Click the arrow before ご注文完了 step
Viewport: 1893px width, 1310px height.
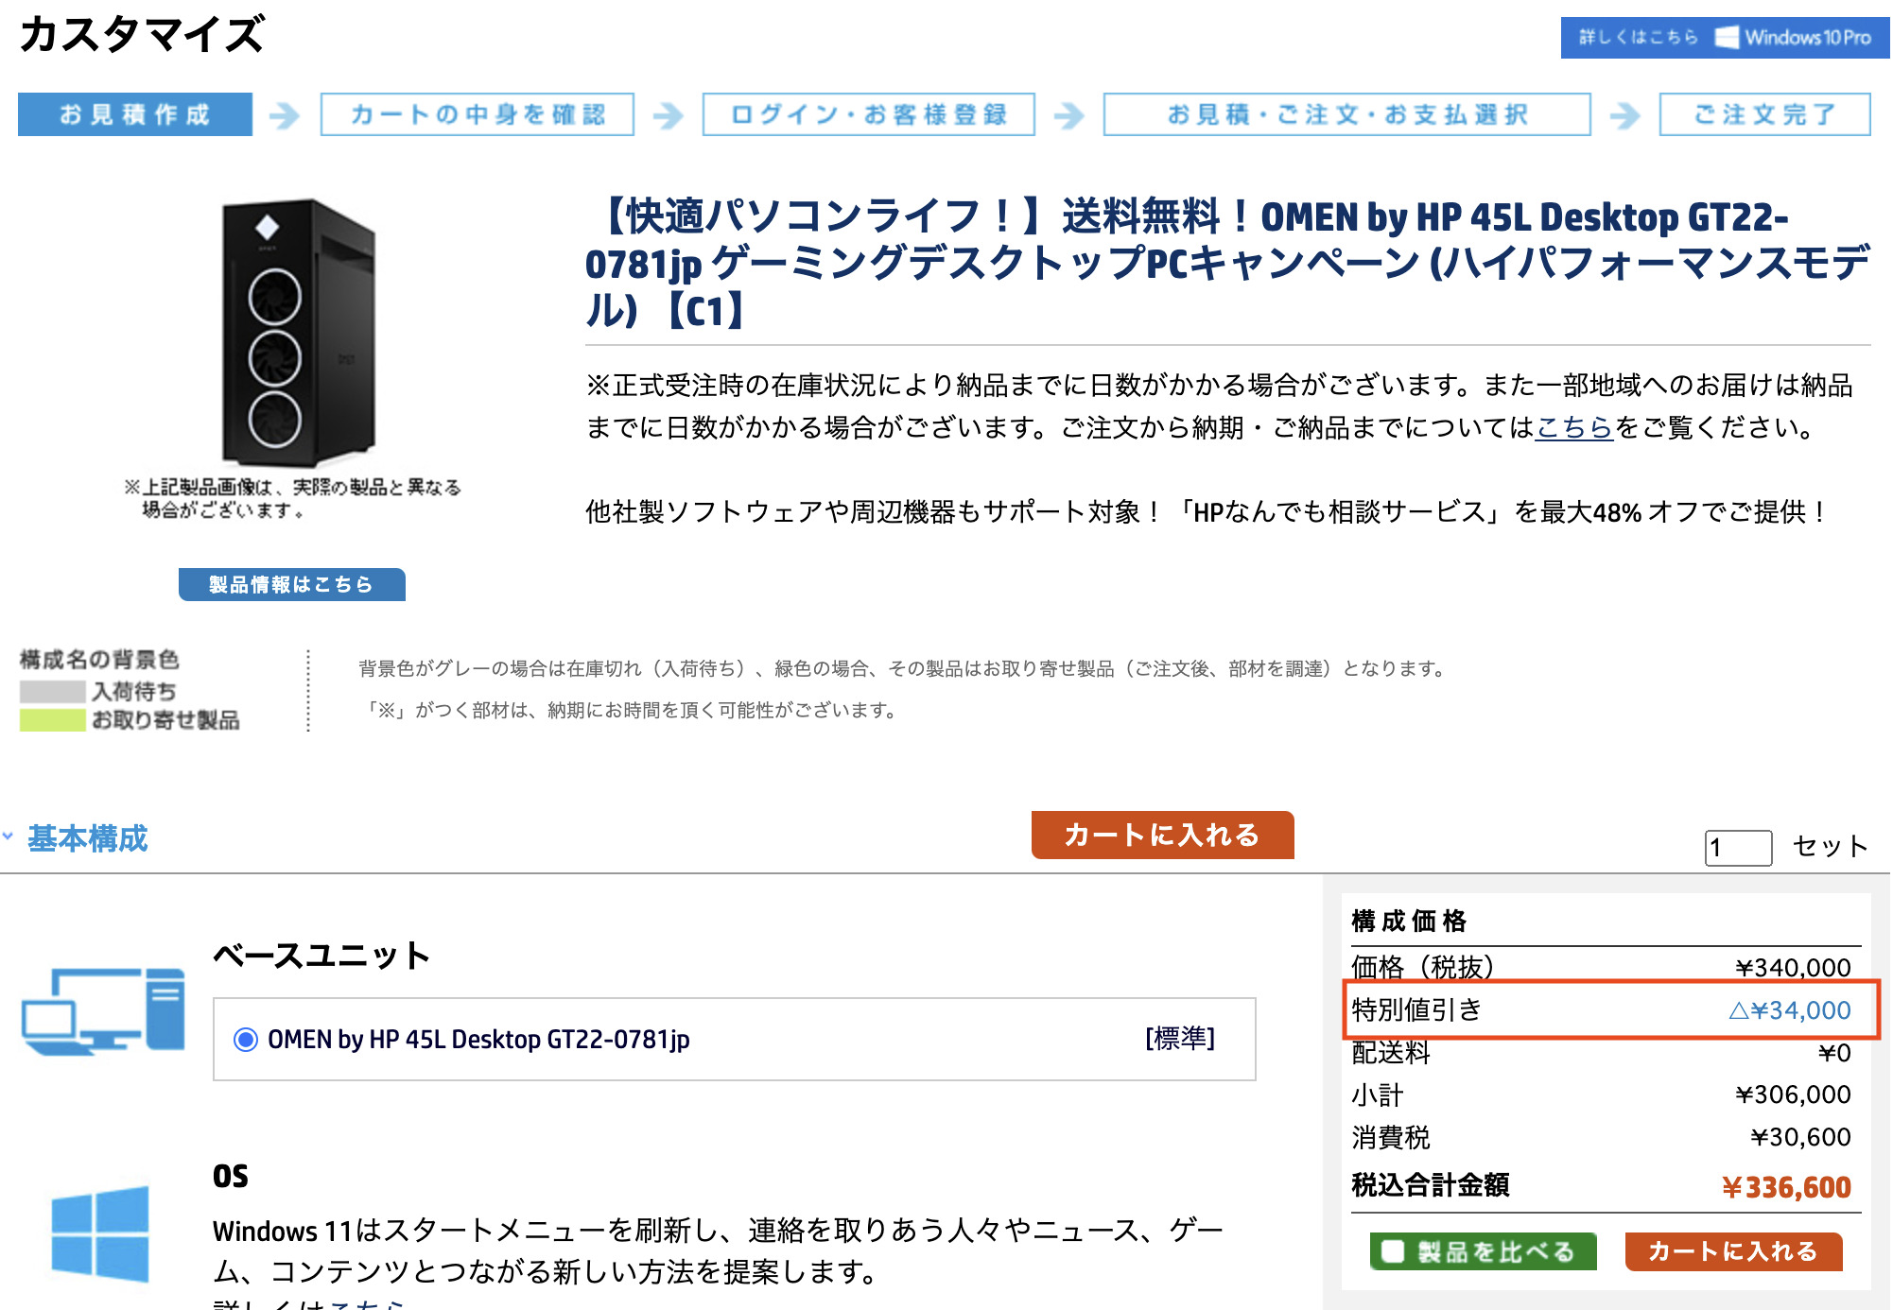pyautogui.click(x=1625, y=115)
